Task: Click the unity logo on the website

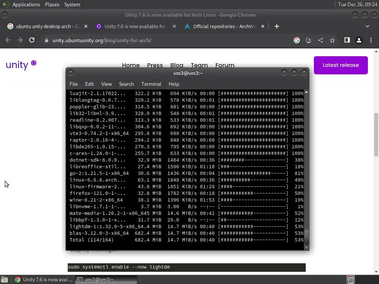Action: pos(21,64)
